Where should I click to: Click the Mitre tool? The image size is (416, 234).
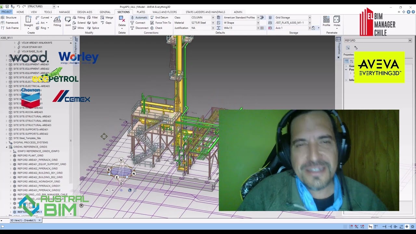pos(78,28)
